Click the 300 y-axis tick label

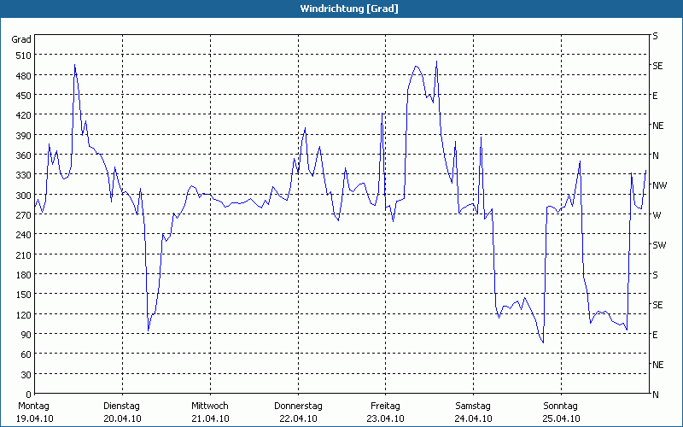coord(24,196)
